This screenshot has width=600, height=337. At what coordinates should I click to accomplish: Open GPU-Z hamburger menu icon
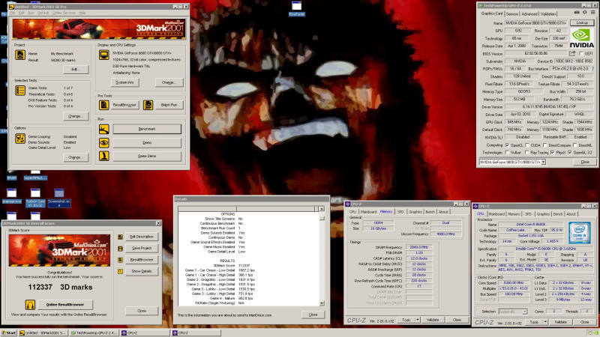coord(592,13)
